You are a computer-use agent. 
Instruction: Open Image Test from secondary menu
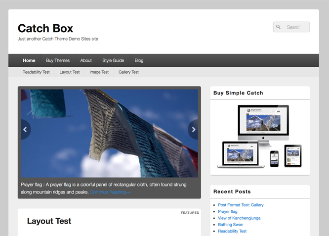[99, 72]
